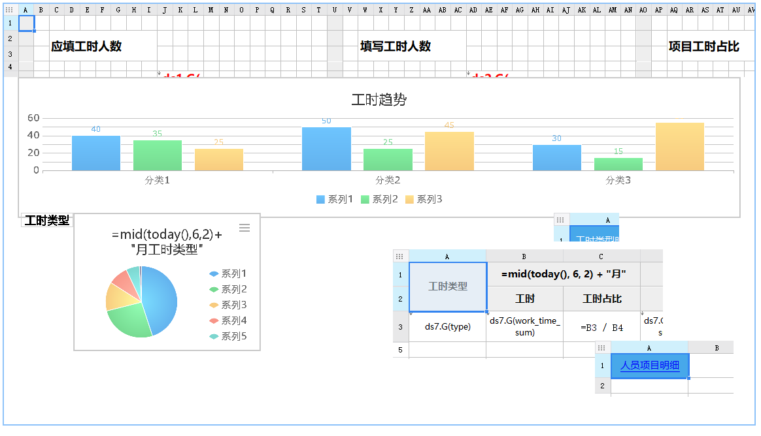Select the 工时 header cell
The image size is (761, 436).
(x=524, y=299)
